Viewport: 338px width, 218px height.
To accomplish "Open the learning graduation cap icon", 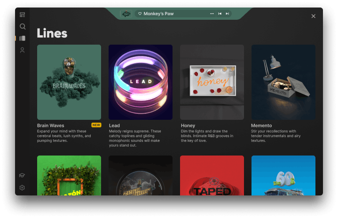I will [x=22, y=175].
